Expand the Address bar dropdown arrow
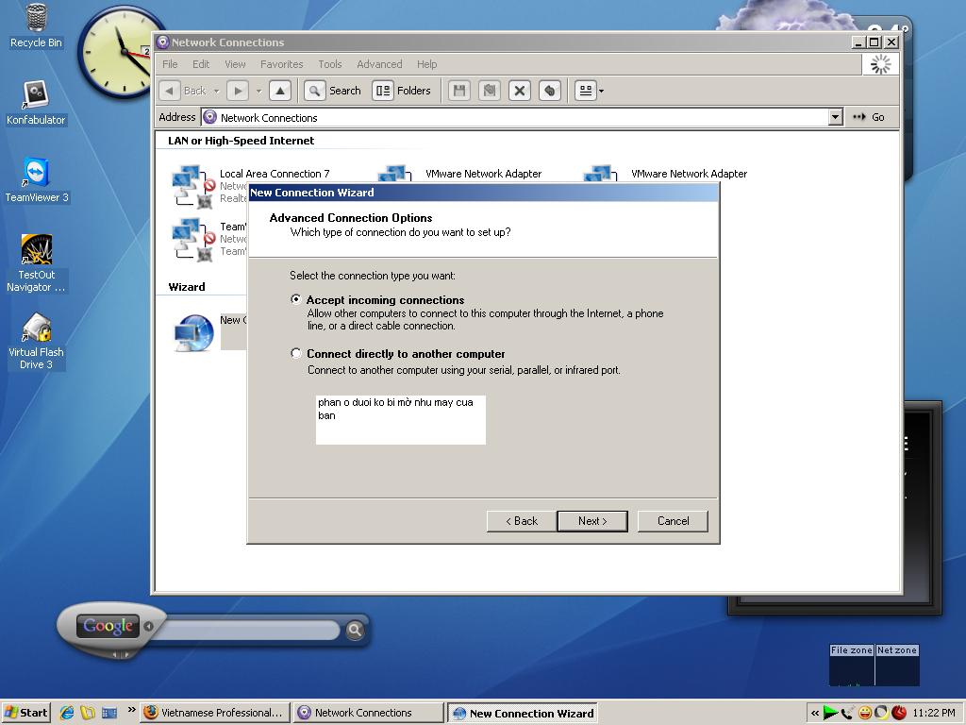 pos(835,117)
